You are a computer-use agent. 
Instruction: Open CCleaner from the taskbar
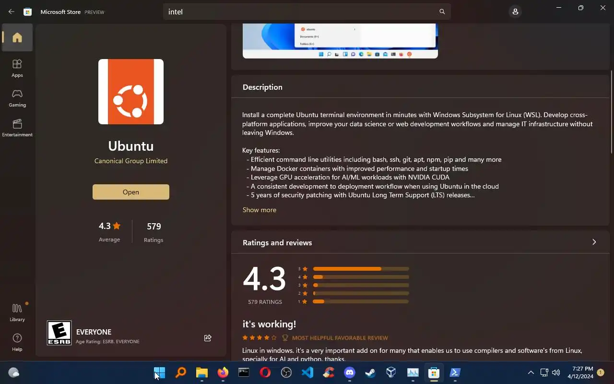click(x=328, y=372)
